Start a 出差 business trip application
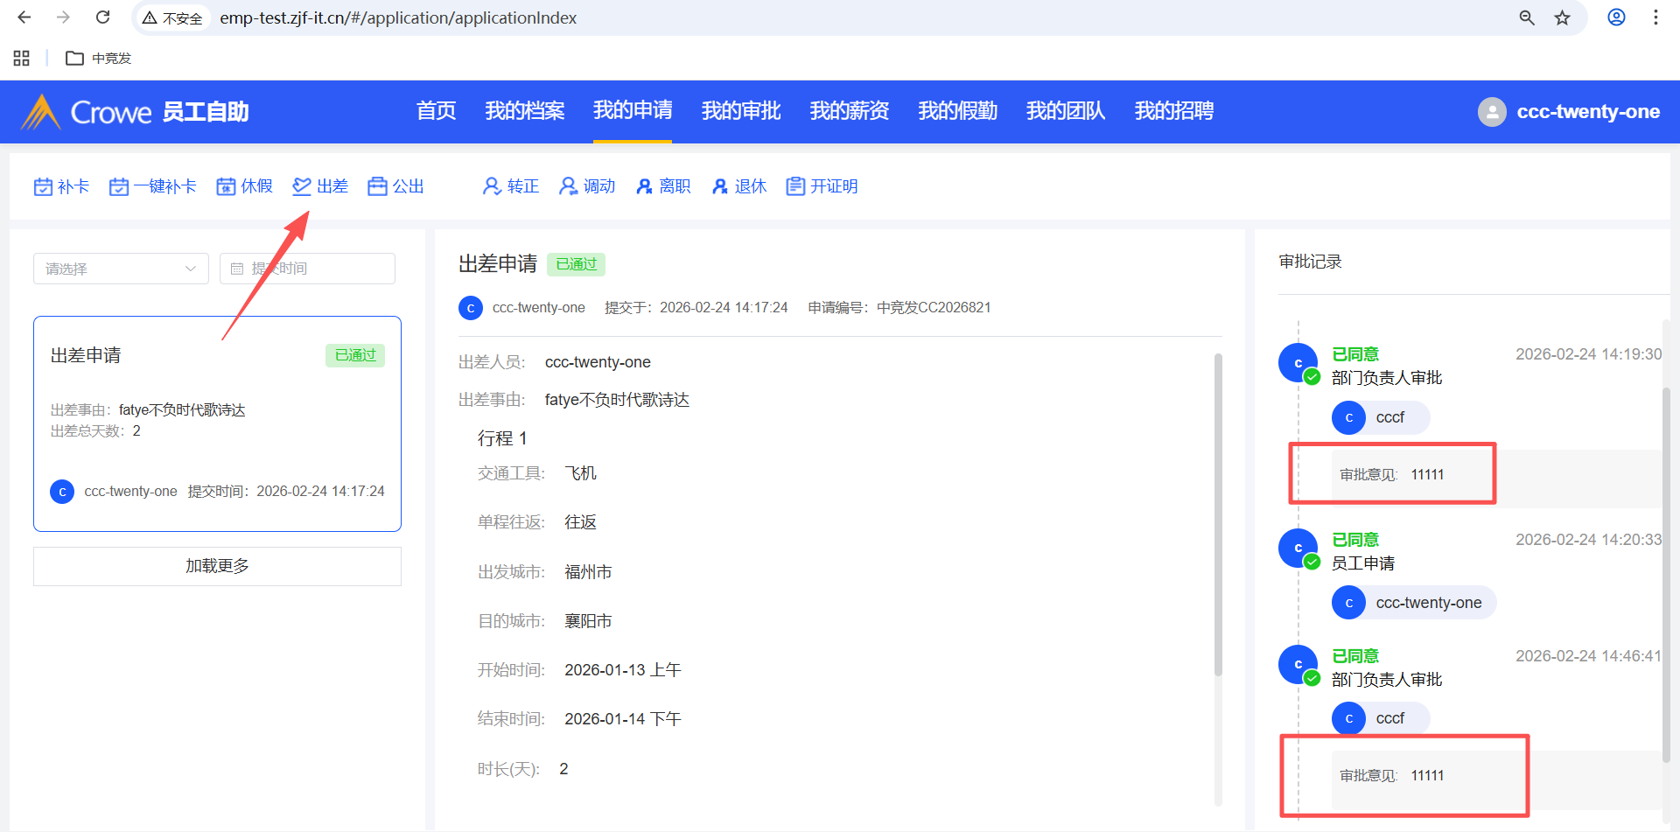 point(320,186)
